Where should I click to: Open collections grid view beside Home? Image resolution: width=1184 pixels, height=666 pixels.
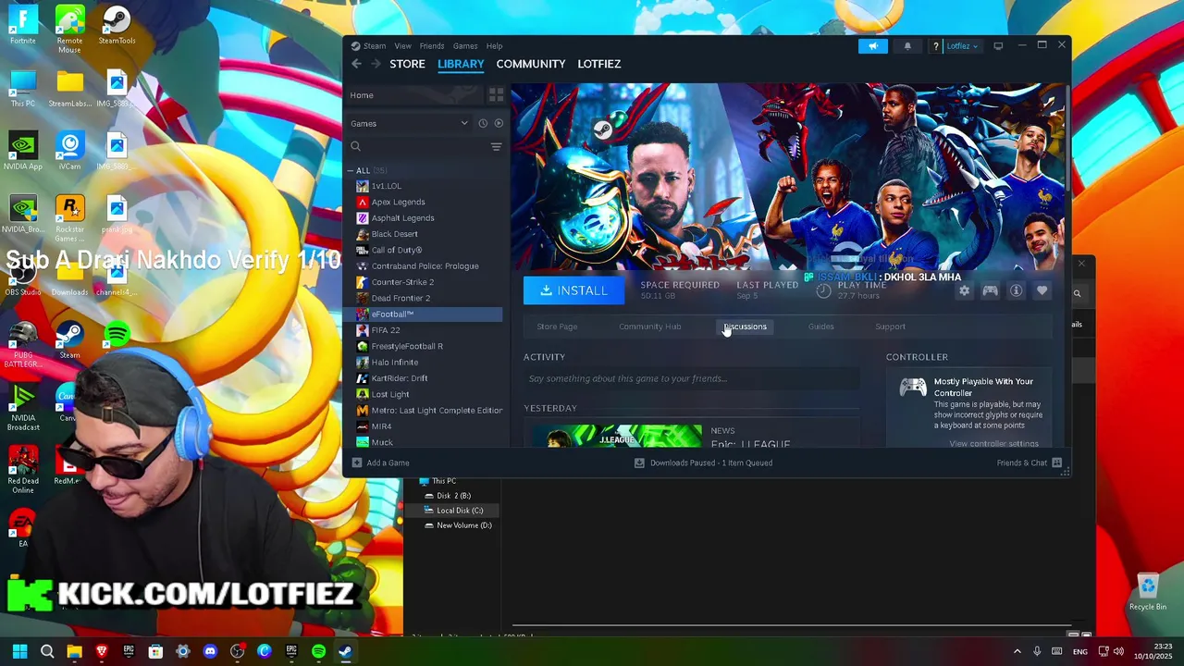(x=496, y=95)
